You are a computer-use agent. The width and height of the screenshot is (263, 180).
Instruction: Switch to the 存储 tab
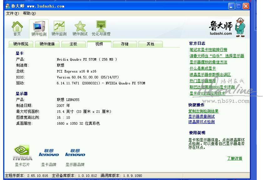[125, 44]
